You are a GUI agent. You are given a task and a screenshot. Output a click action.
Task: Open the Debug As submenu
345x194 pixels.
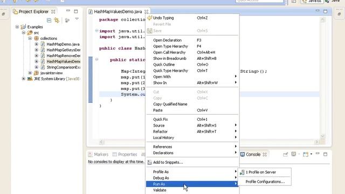[192, 178]
